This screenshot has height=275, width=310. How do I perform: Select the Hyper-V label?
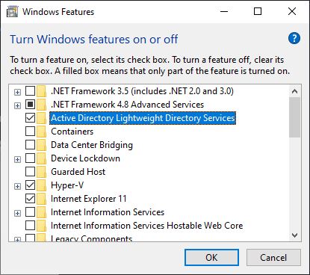click(x=67, y=185)
